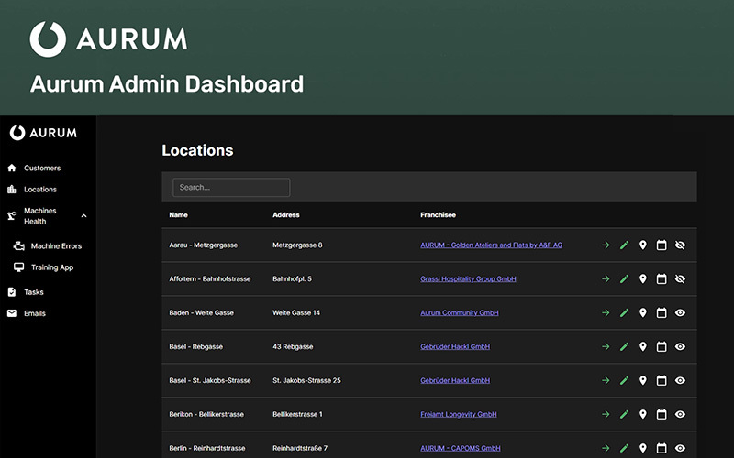Viewport: 734px width, 458px height.
Task: Edit Aarau - Metzgergasse with the pencil icon
Action: pyautogui.click(x=624, y=245)
